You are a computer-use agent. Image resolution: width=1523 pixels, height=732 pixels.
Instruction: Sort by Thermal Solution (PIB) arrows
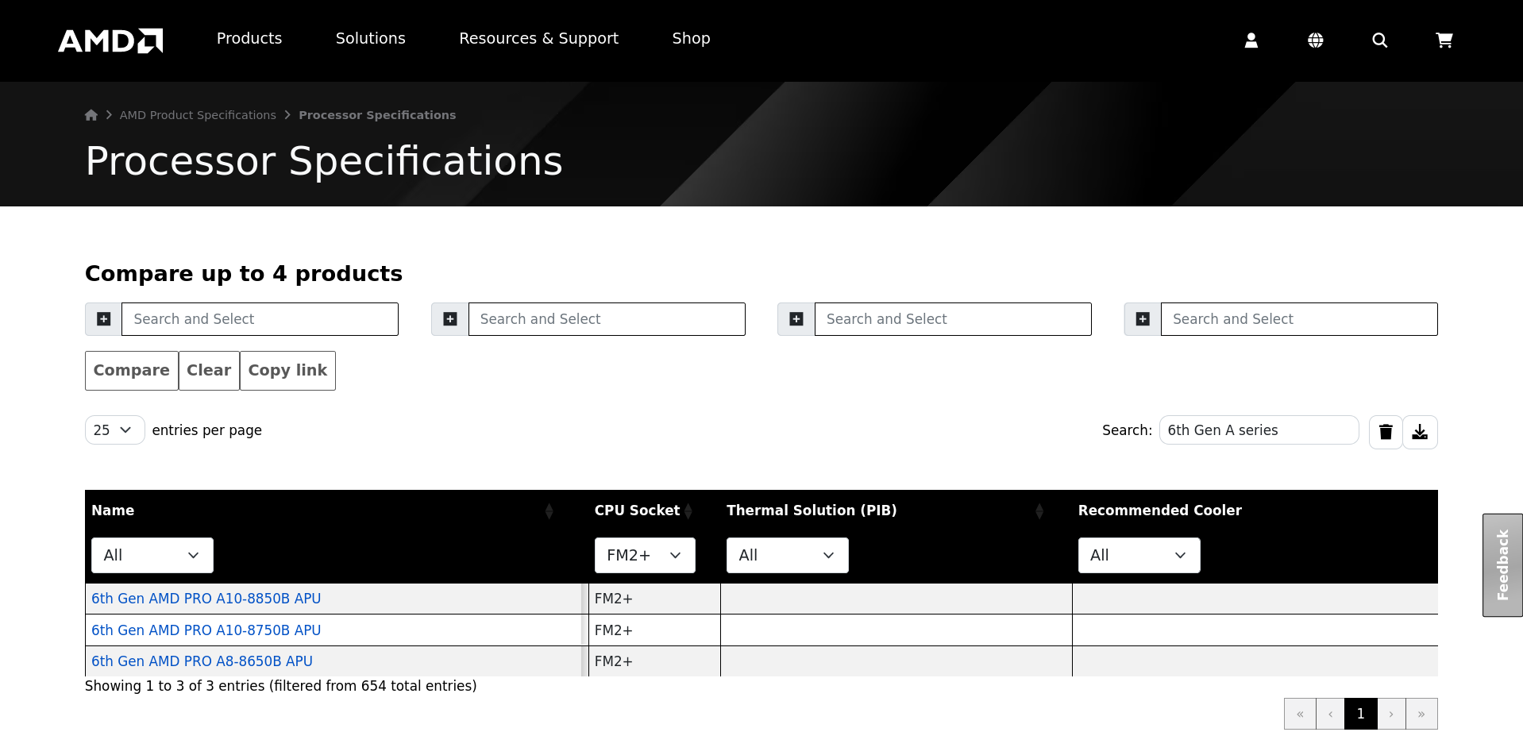(1039, 511)
